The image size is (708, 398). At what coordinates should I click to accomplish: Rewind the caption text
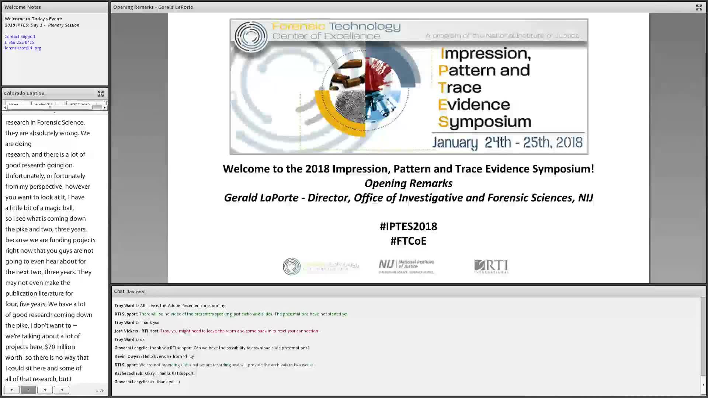tap(12, 390)
